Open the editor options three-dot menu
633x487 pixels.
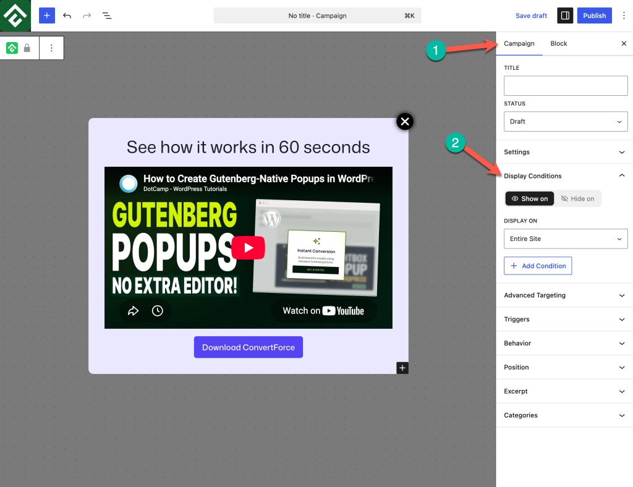coord(624,15)
